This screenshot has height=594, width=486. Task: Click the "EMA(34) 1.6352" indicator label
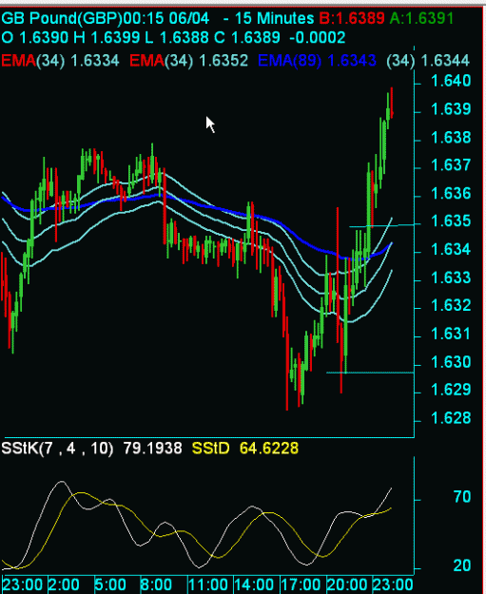click(189, 61)
